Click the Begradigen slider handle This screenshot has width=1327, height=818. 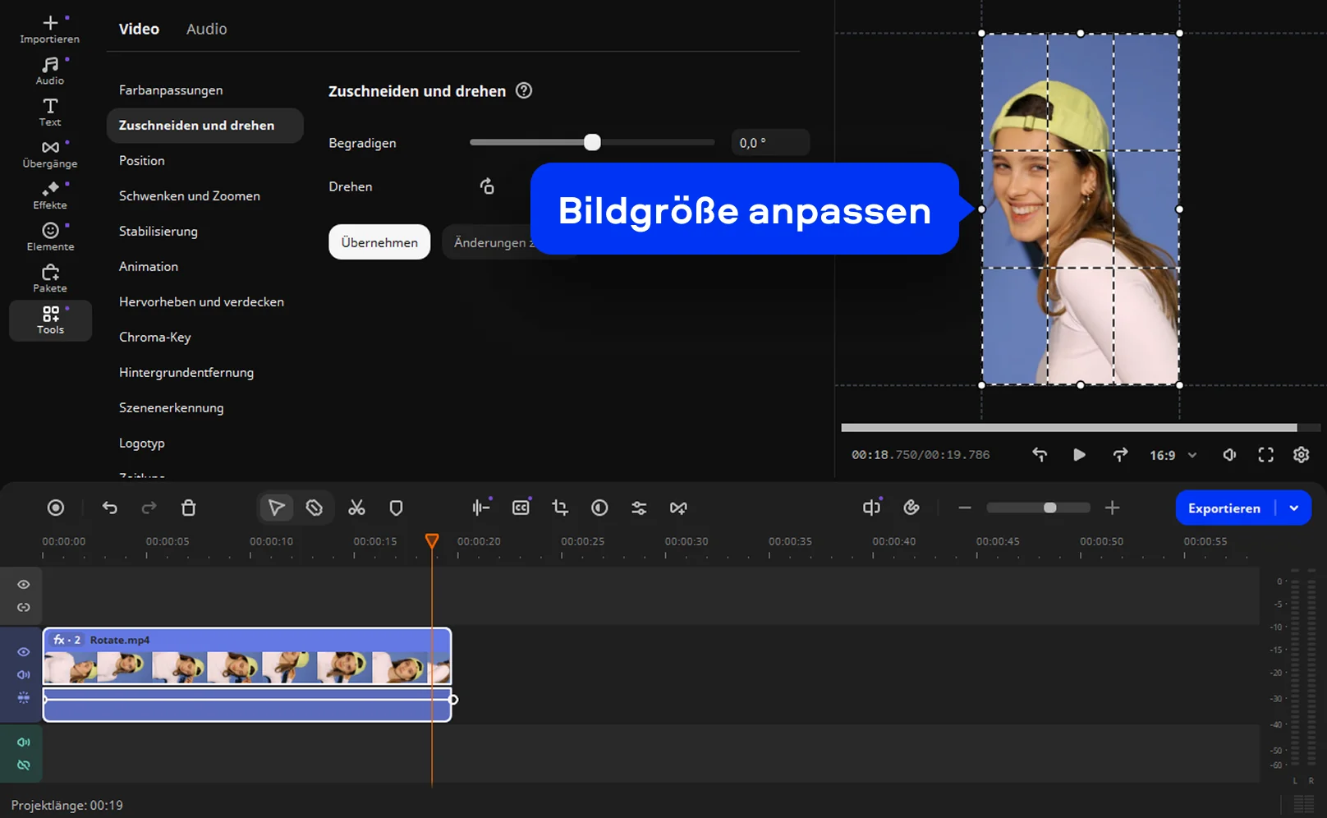(x=592, y=143)
